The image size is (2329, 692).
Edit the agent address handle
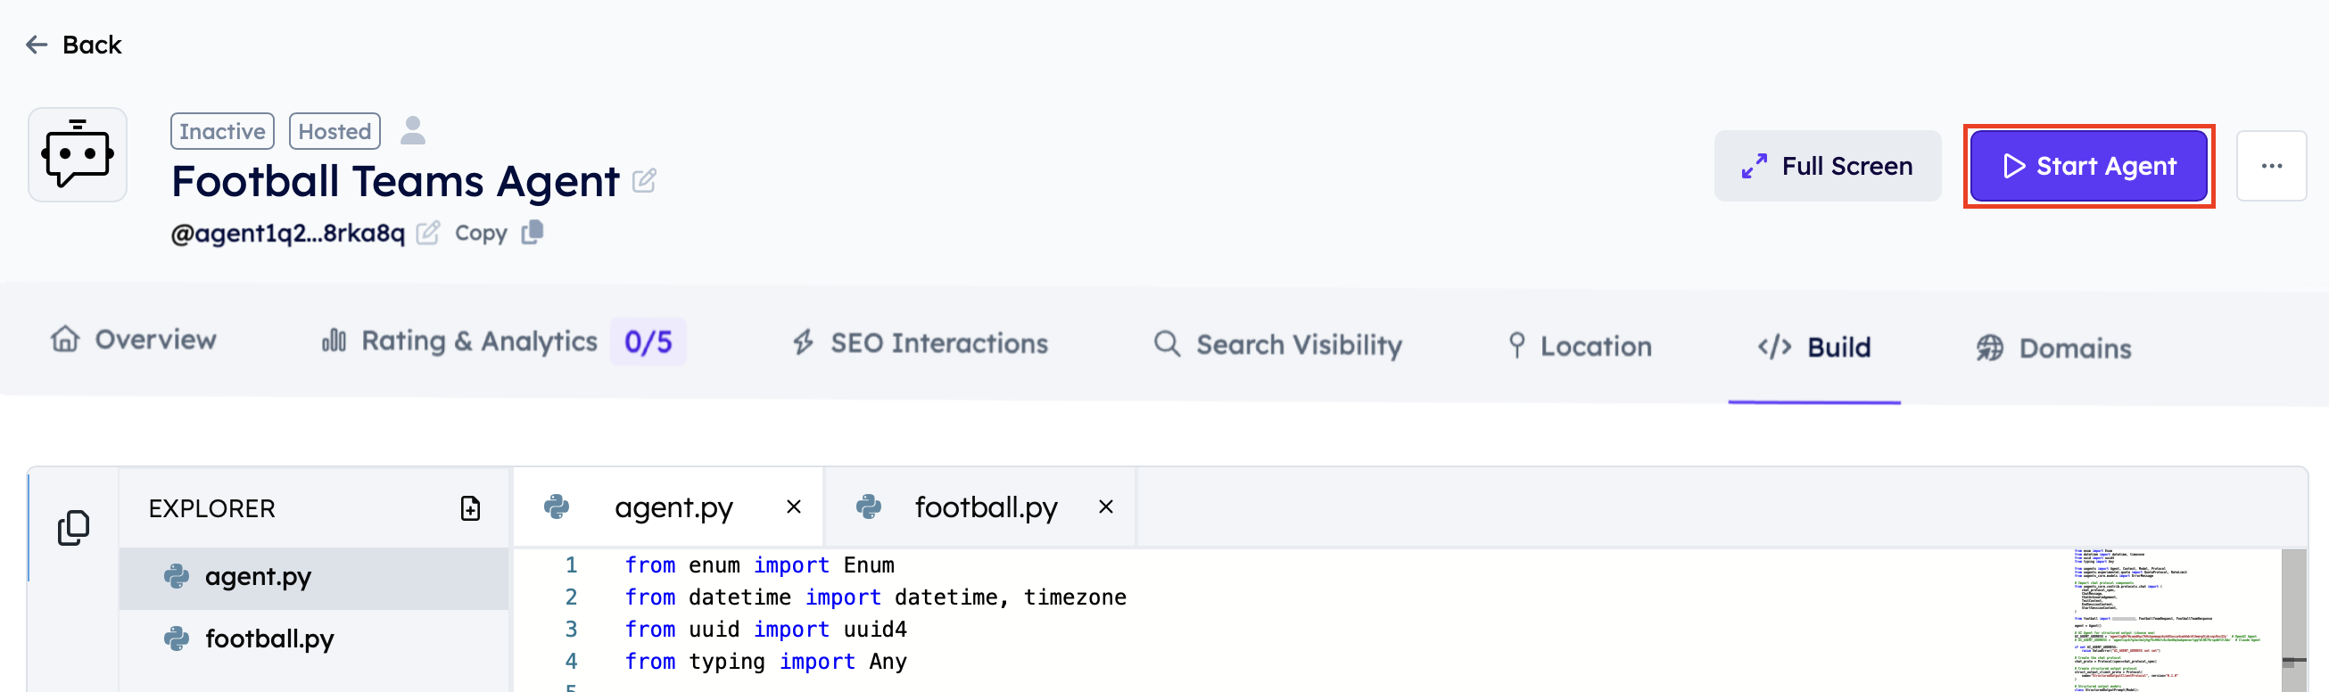click(427, 233)
